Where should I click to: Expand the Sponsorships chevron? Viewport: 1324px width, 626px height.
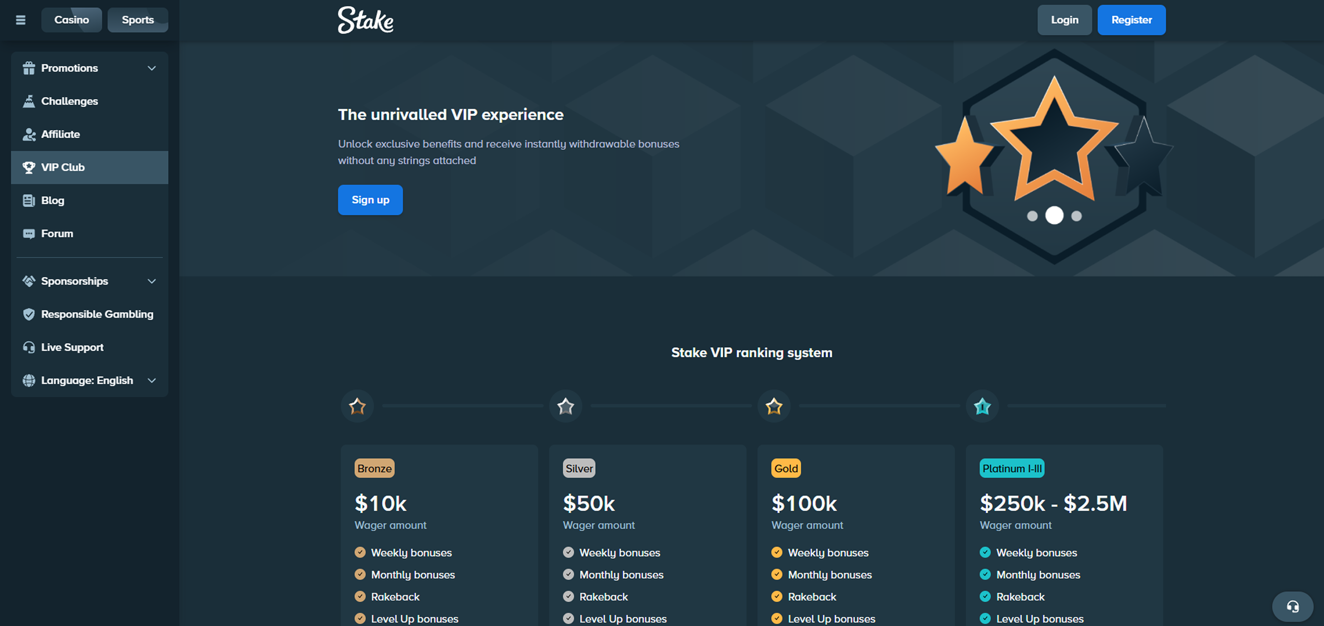click(152, 281)
